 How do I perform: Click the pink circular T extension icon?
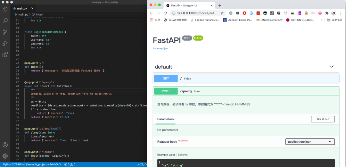click(x=320, y=13)
